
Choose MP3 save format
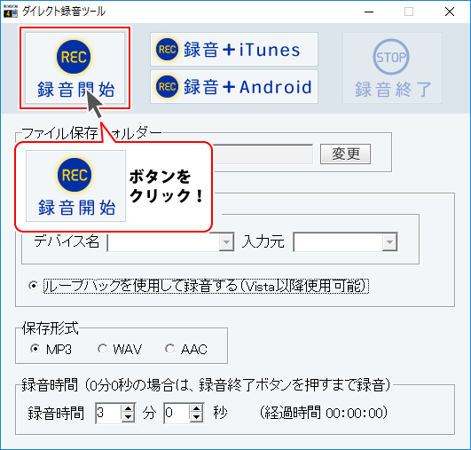(x=35, y=349)
